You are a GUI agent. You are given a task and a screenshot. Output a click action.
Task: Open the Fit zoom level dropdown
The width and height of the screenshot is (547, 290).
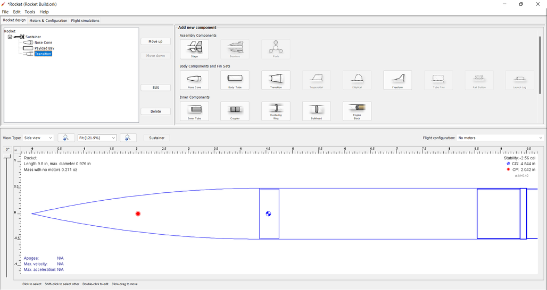(x=97, y=138)
